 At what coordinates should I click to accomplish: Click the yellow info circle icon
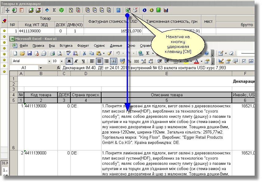point(152,10)
